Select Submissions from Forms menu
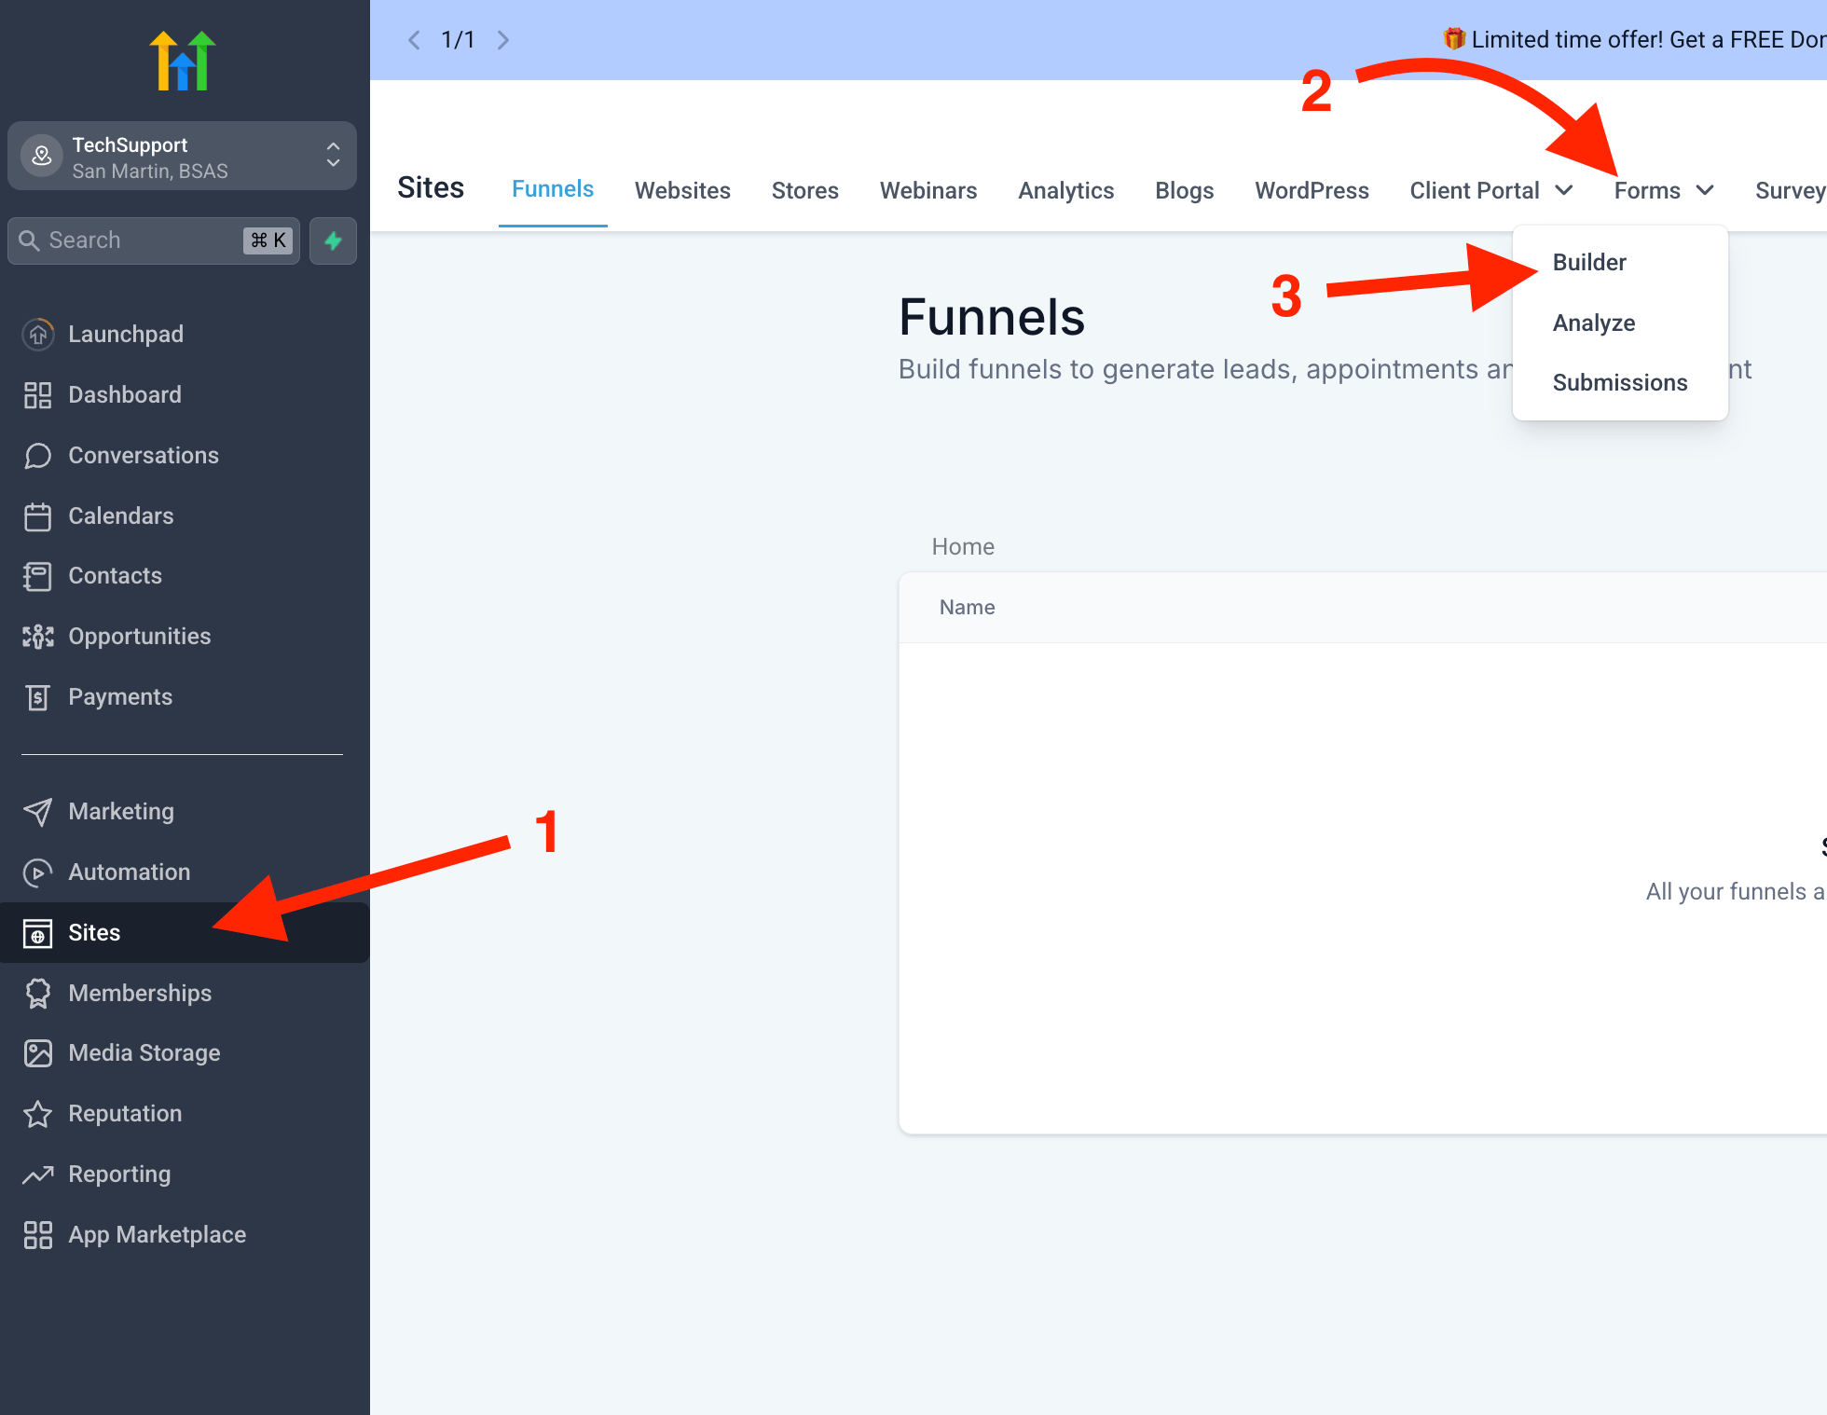This screenshot has width=1827, height=1415. 1621,382
